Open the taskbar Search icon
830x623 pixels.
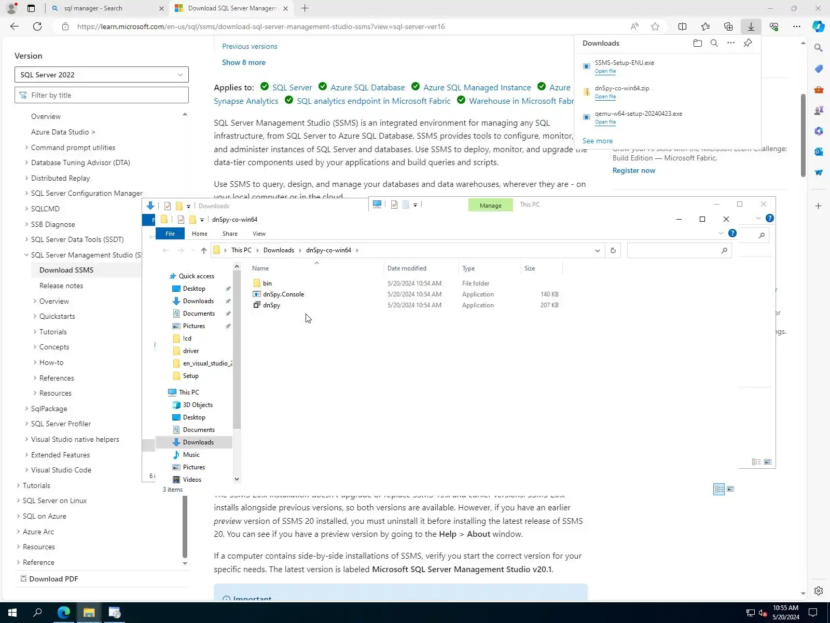point(37,613)
